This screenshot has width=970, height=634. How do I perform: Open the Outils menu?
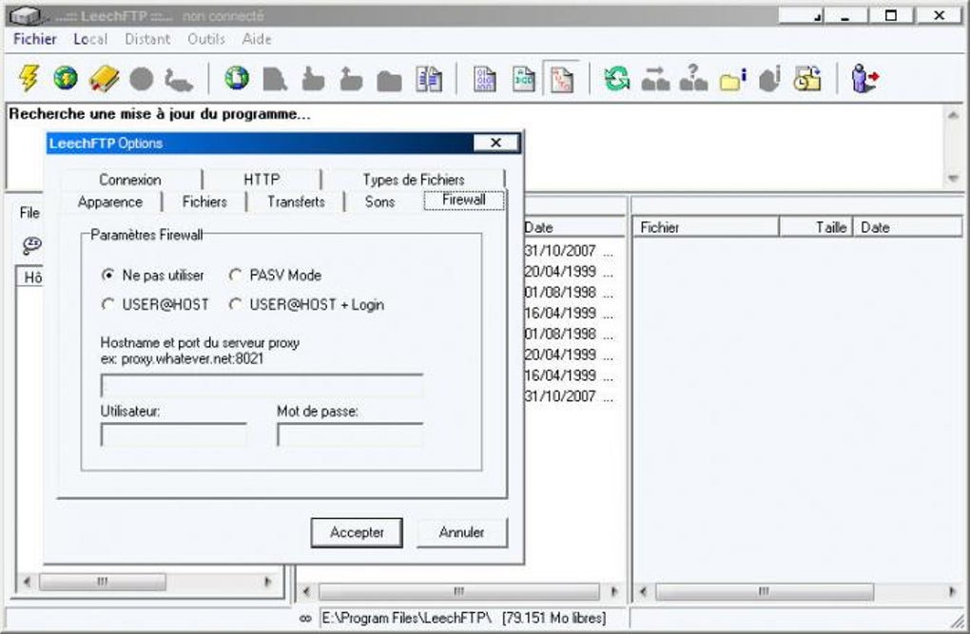tap(206, 39)
